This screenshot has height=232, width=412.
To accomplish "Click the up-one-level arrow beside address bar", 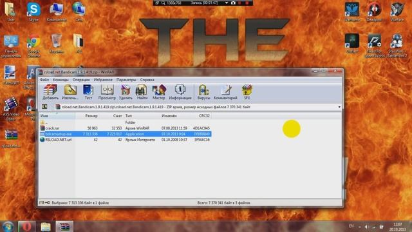I will pos(44,107).
